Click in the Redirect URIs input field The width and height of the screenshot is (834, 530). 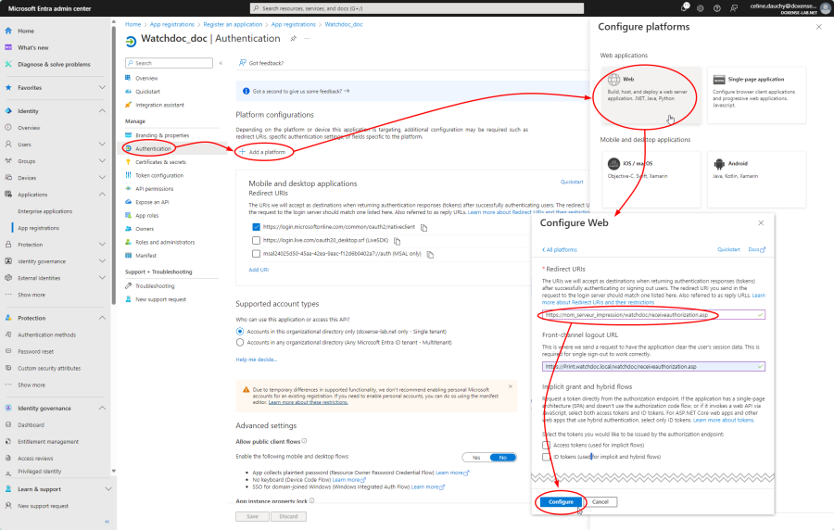pyautogui.click(x=649, y=315)
